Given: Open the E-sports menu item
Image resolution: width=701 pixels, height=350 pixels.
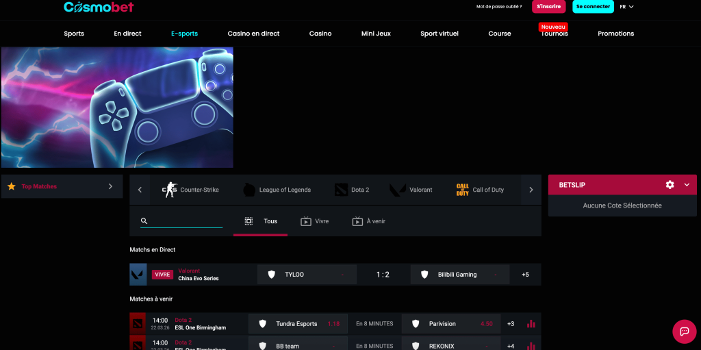Looking at the screenshot, I should (x=184, y=34).
